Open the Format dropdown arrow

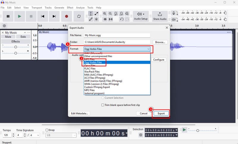coord(148,49)
